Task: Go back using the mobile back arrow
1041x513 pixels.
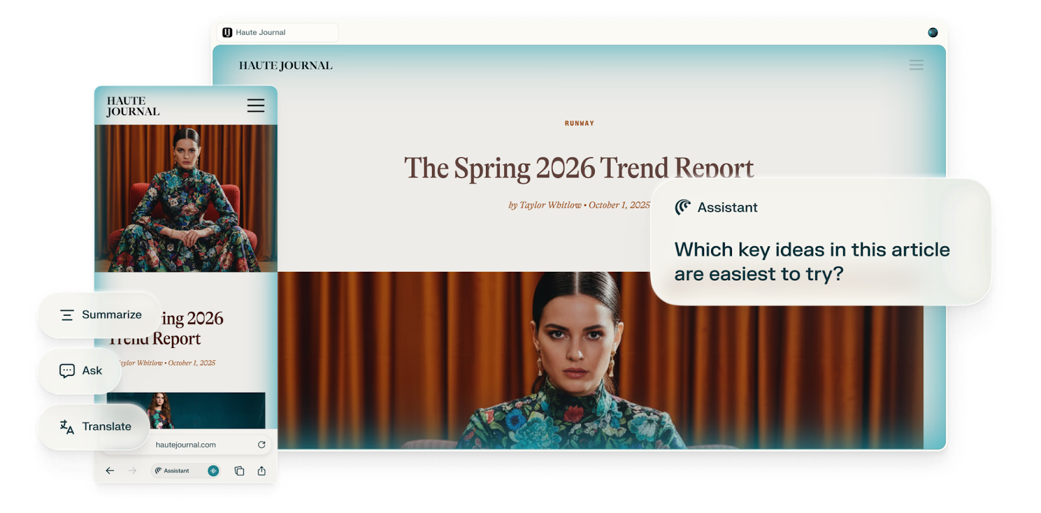Action: point(110,471)
